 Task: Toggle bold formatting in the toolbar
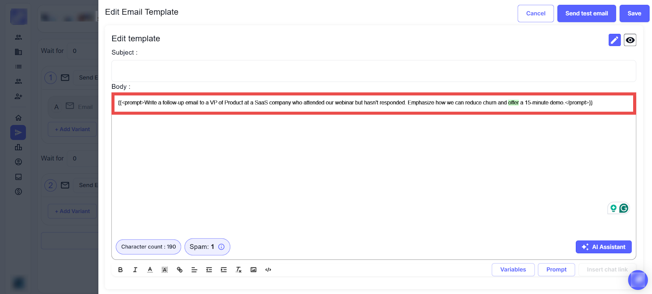[x=120, y=270]
